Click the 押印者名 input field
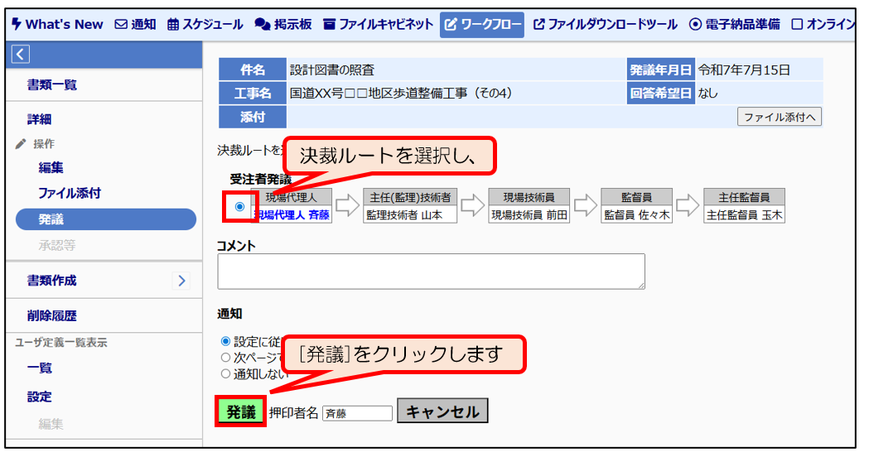Screen dimensions: 869x457 [357, 413]
